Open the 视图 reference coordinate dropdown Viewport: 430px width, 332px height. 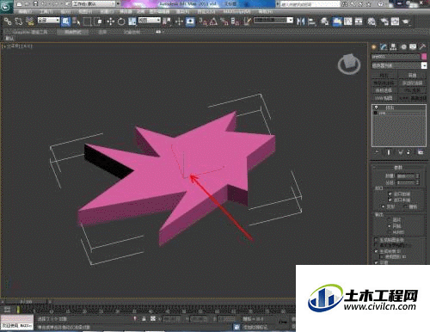coord(150,21)
